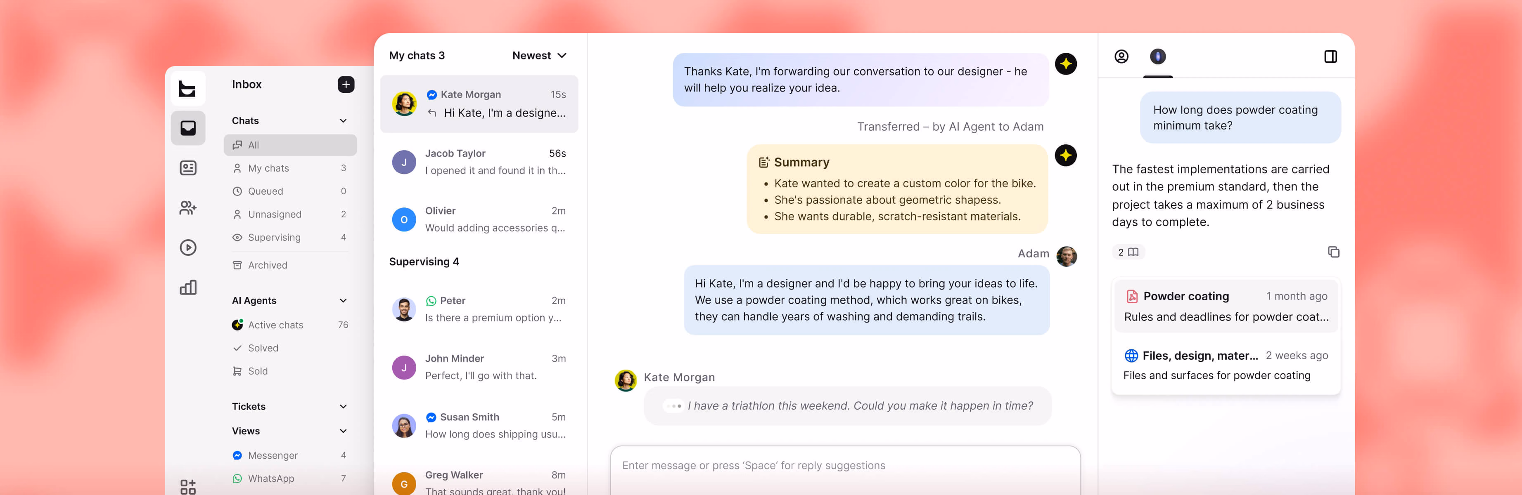Open AI Agents Active chats

pyautogui.click(x=290, y=325)
